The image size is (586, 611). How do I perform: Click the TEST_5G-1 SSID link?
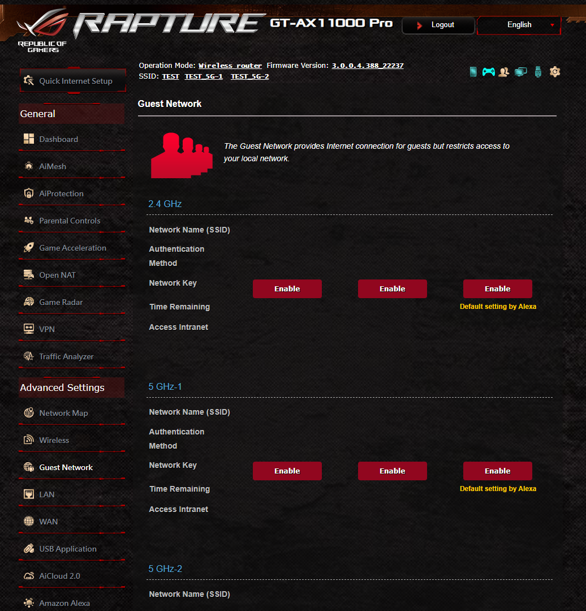pyautogui.click(x=204, y=76)
